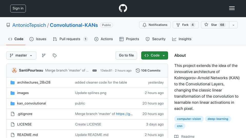Image resolution: width=246 pixels, height=138 pixels.
Task: Expand the green Code dropdown
Action: (x=155, y=55)
